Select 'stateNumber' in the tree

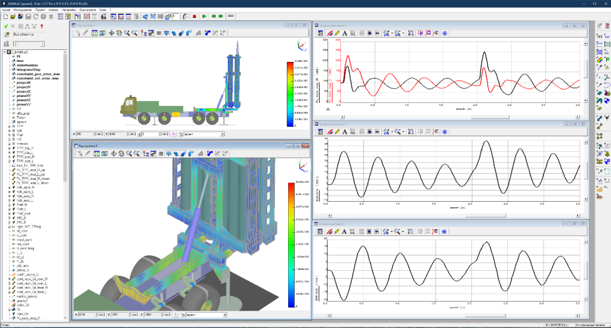(x=27, y=65)
